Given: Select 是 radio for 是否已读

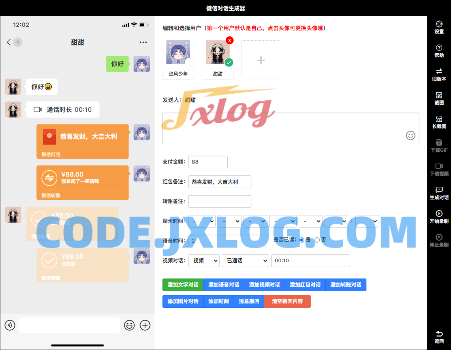Looking at the screenshot, I should [302, 240].
